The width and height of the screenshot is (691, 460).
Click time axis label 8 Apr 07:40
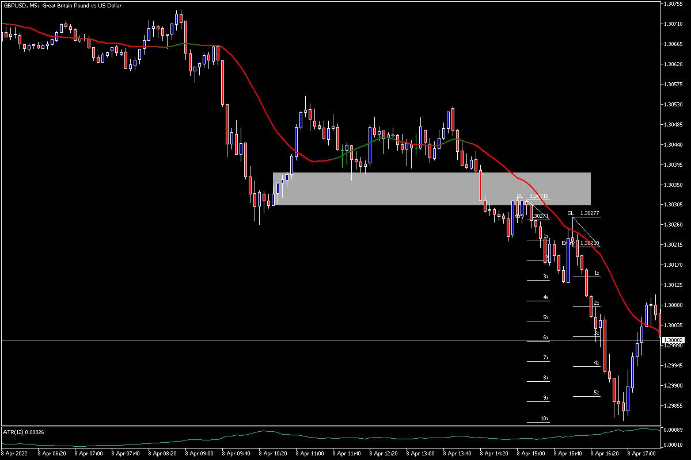[125, 453]
